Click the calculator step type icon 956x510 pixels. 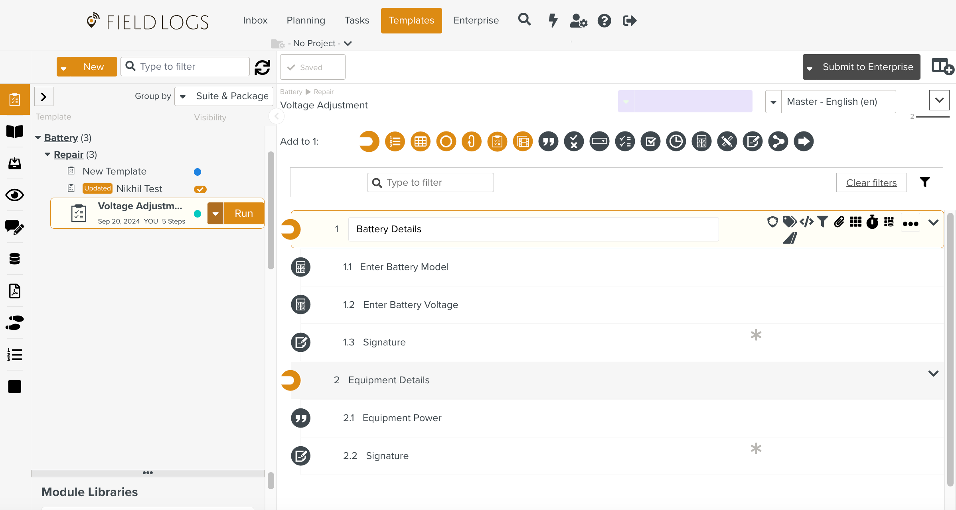tap(701, 141)
